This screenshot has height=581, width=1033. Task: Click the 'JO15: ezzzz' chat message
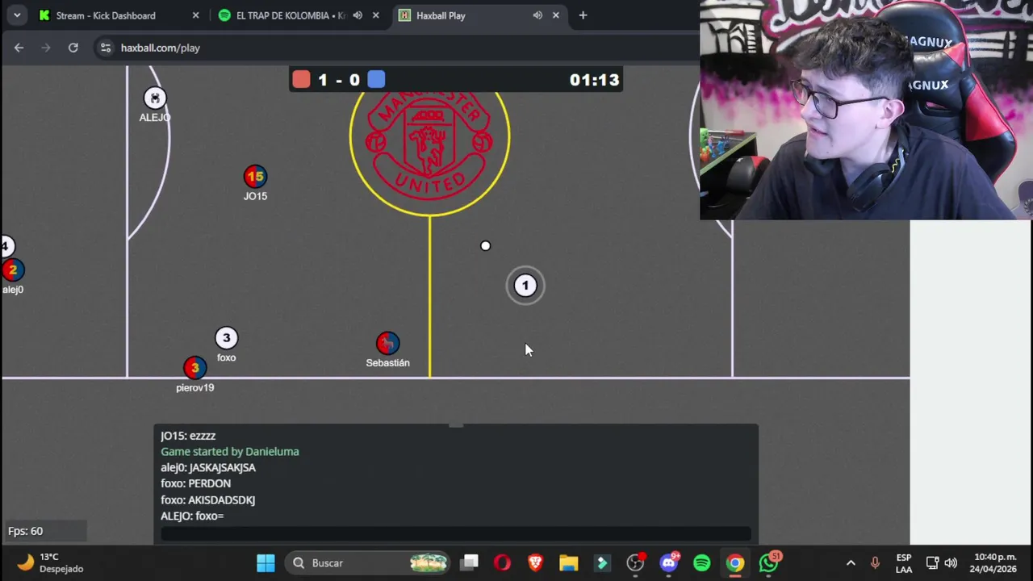click(x=188, y=436)
